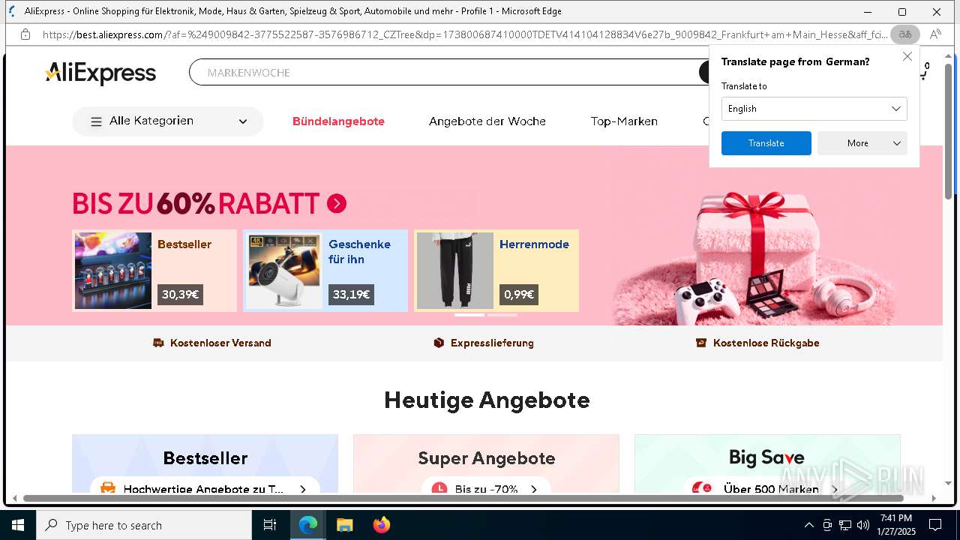This screenshot has width=960, height=540.
Task: Click chevron next to Hochwertige Angebote
Action: [303, 489]
